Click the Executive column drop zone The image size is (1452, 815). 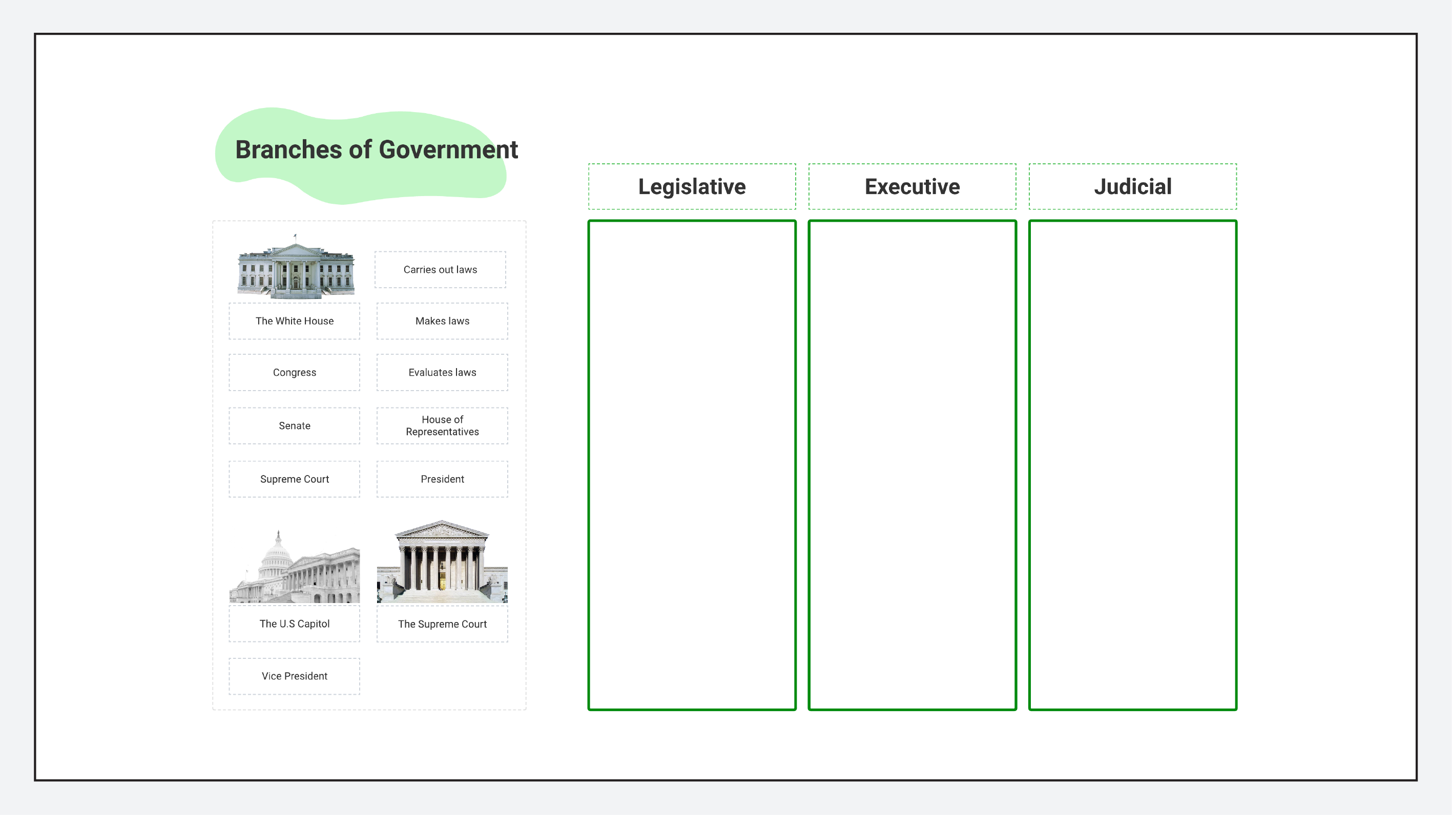[911, 464]
